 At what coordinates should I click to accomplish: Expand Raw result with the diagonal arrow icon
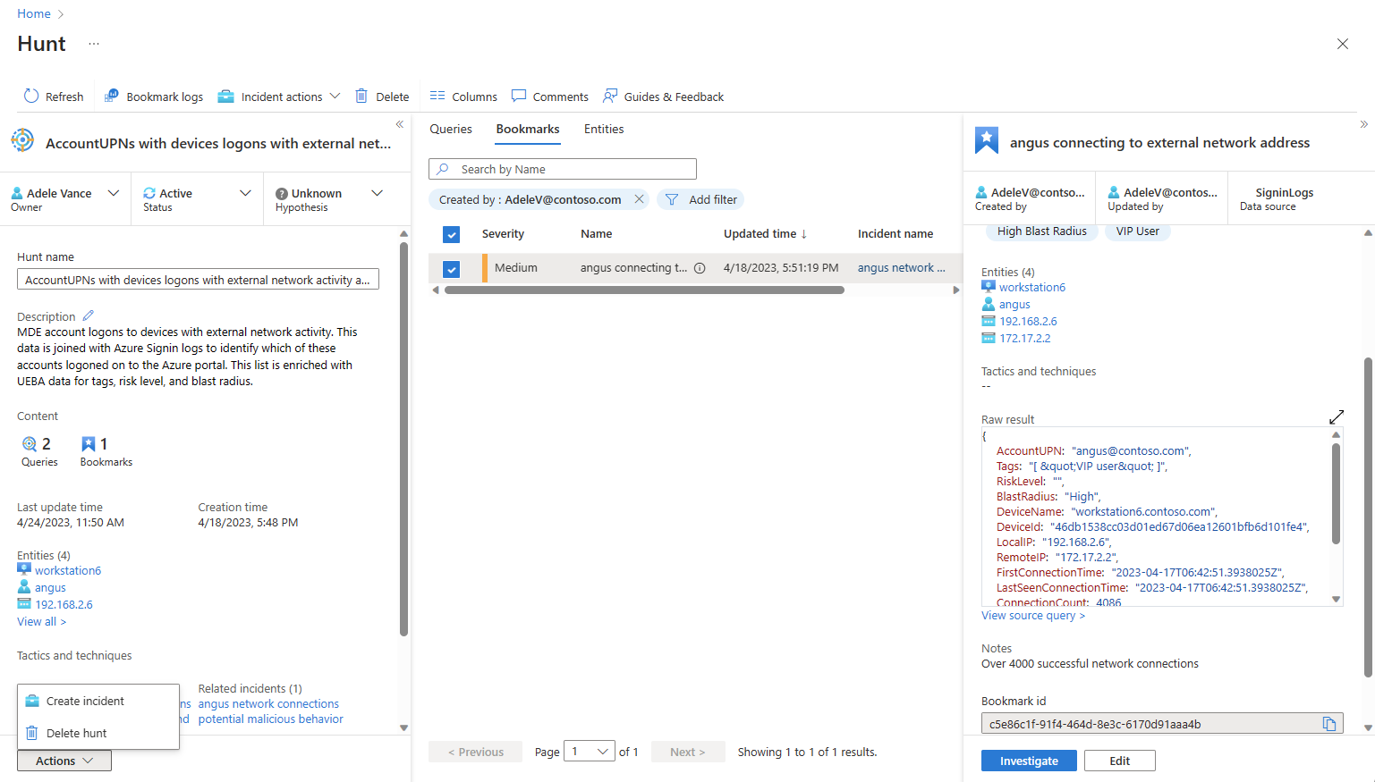[x=1337, y=416]
